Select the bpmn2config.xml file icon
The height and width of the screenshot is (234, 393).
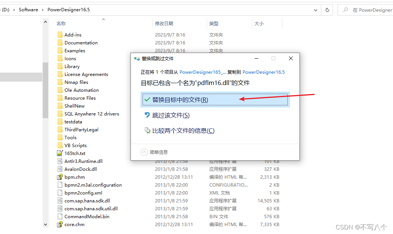coord(60,193)
